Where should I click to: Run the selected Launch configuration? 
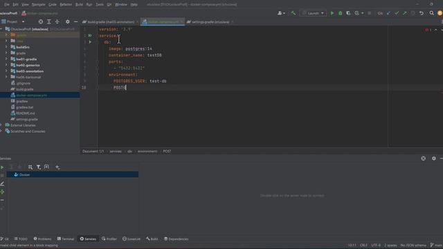(332, 13)
